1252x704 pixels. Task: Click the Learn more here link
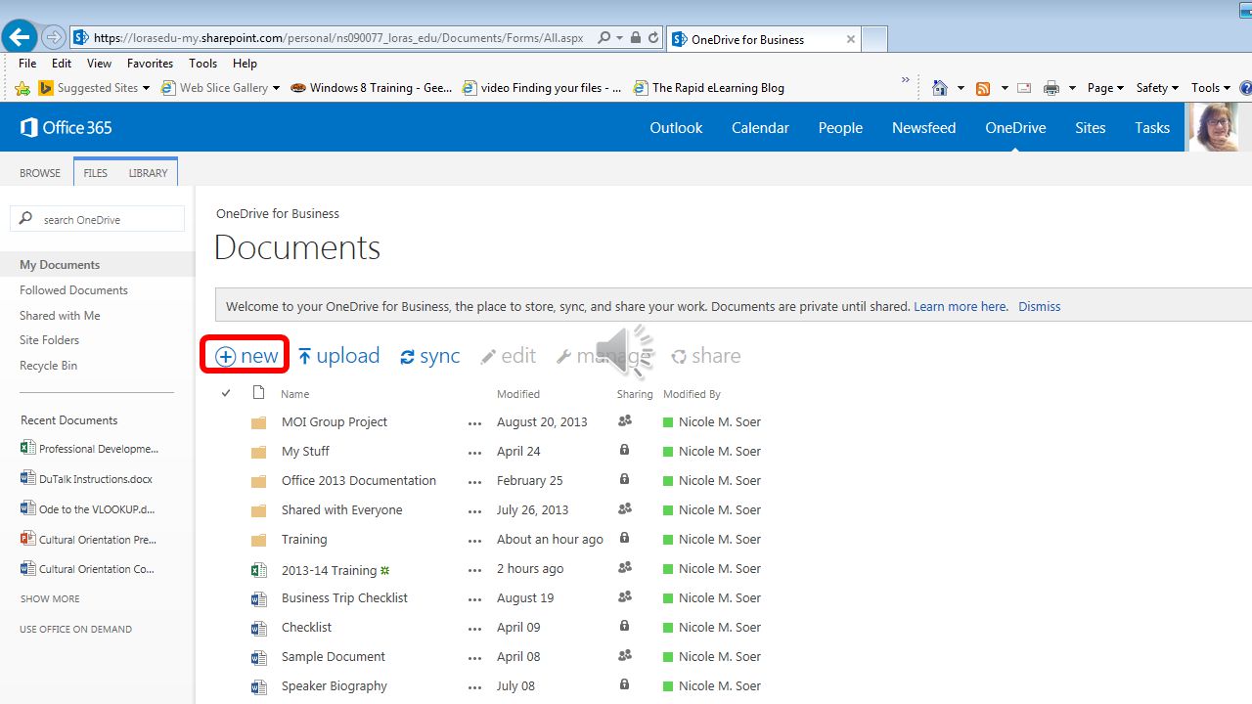click(961, 306)
